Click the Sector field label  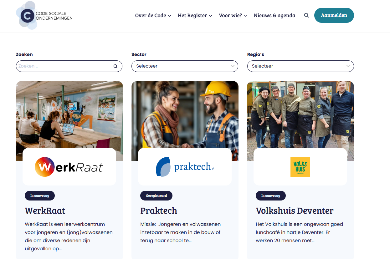tap(139, 54)
